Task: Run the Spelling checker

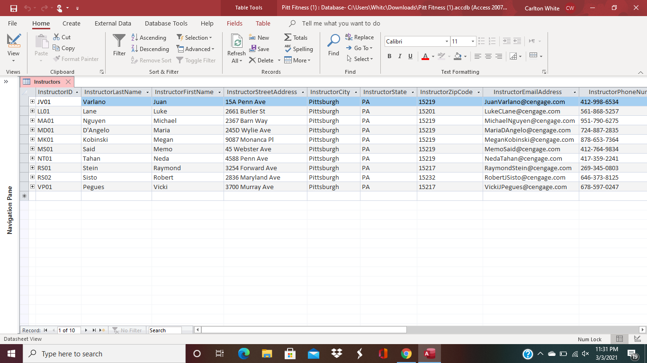Action: [x=299, y=49]
